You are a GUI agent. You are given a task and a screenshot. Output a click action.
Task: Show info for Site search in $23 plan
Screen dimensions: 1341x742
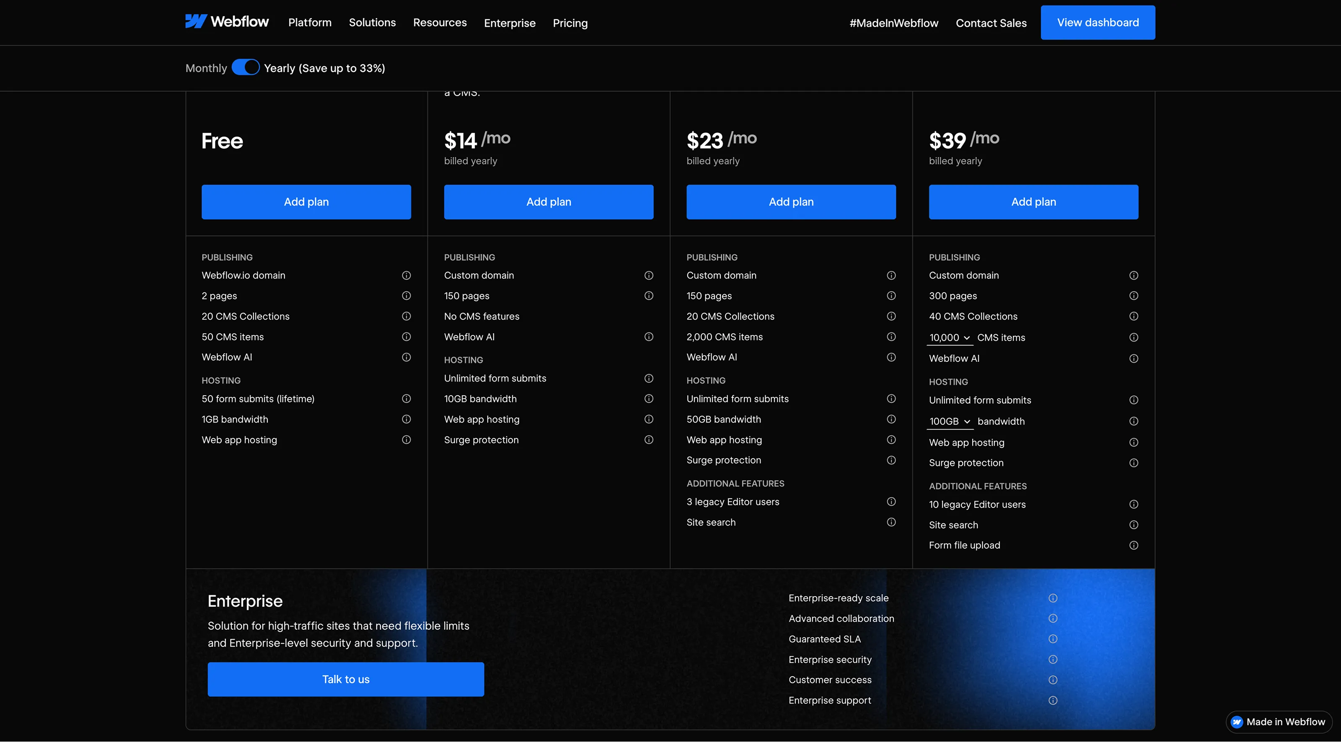tap(891, 522)
